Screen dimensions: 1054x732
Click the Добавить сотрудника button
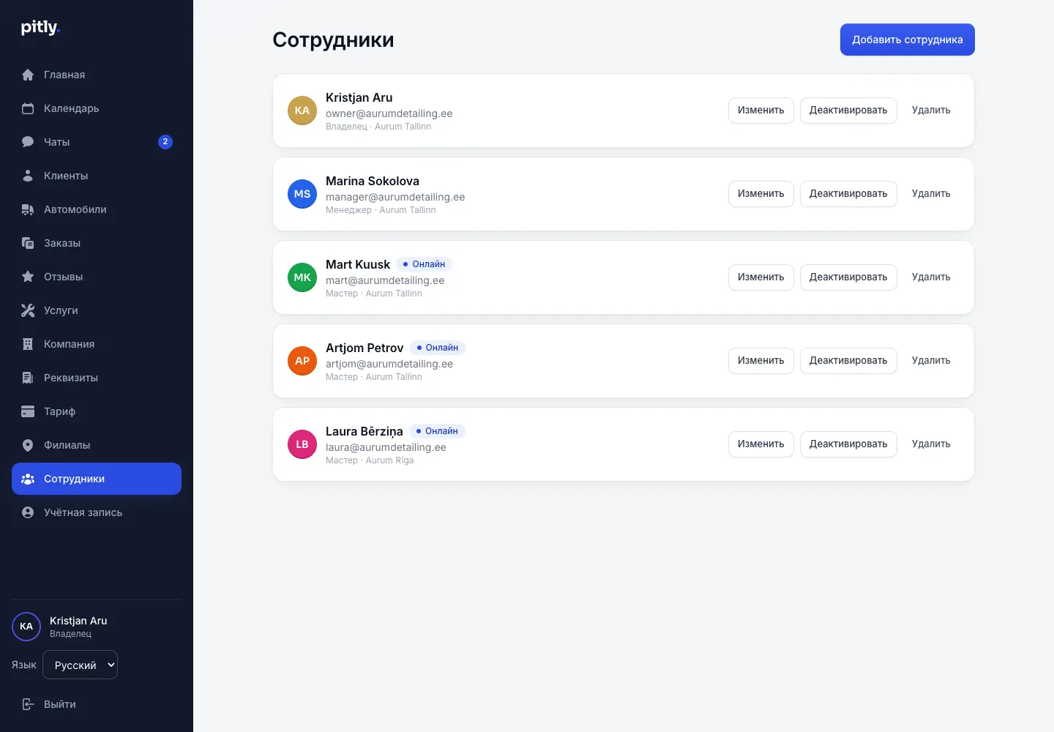(907, 40)
